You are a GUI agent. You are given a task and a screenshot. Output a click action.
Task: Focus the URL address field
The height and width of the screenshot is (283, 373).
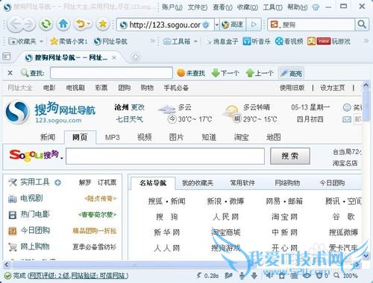click(x=165, y=25)
